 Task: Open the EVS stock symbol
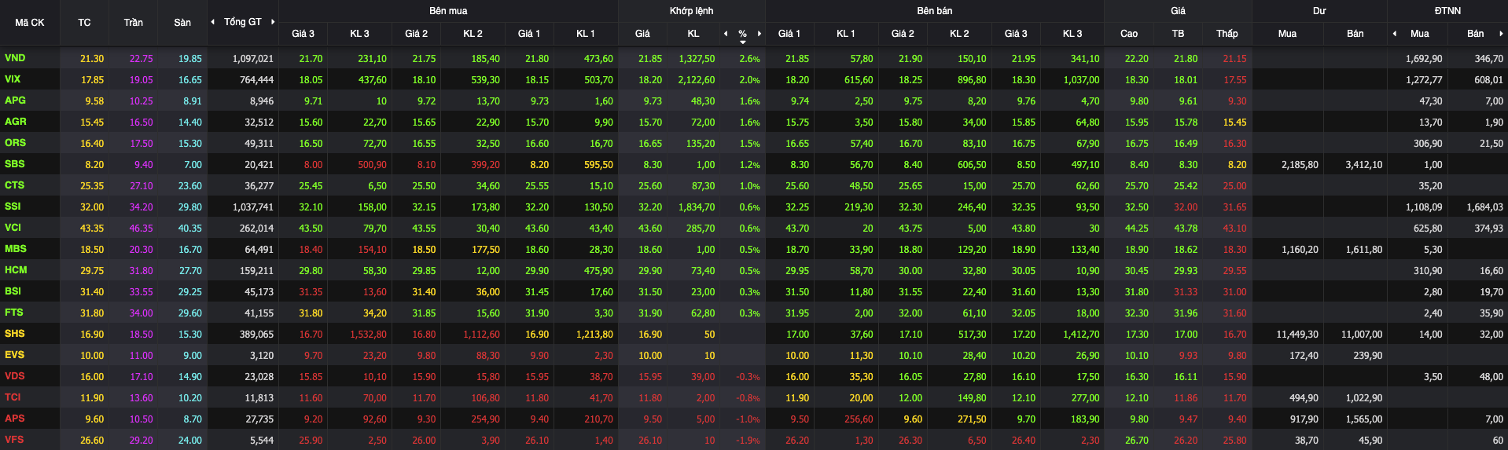[x=14, y=355]
